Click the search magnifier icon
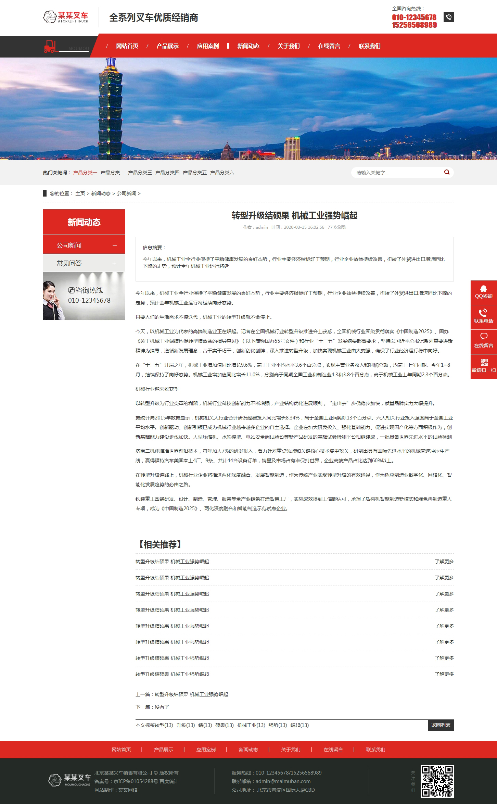 pos(447,172)
